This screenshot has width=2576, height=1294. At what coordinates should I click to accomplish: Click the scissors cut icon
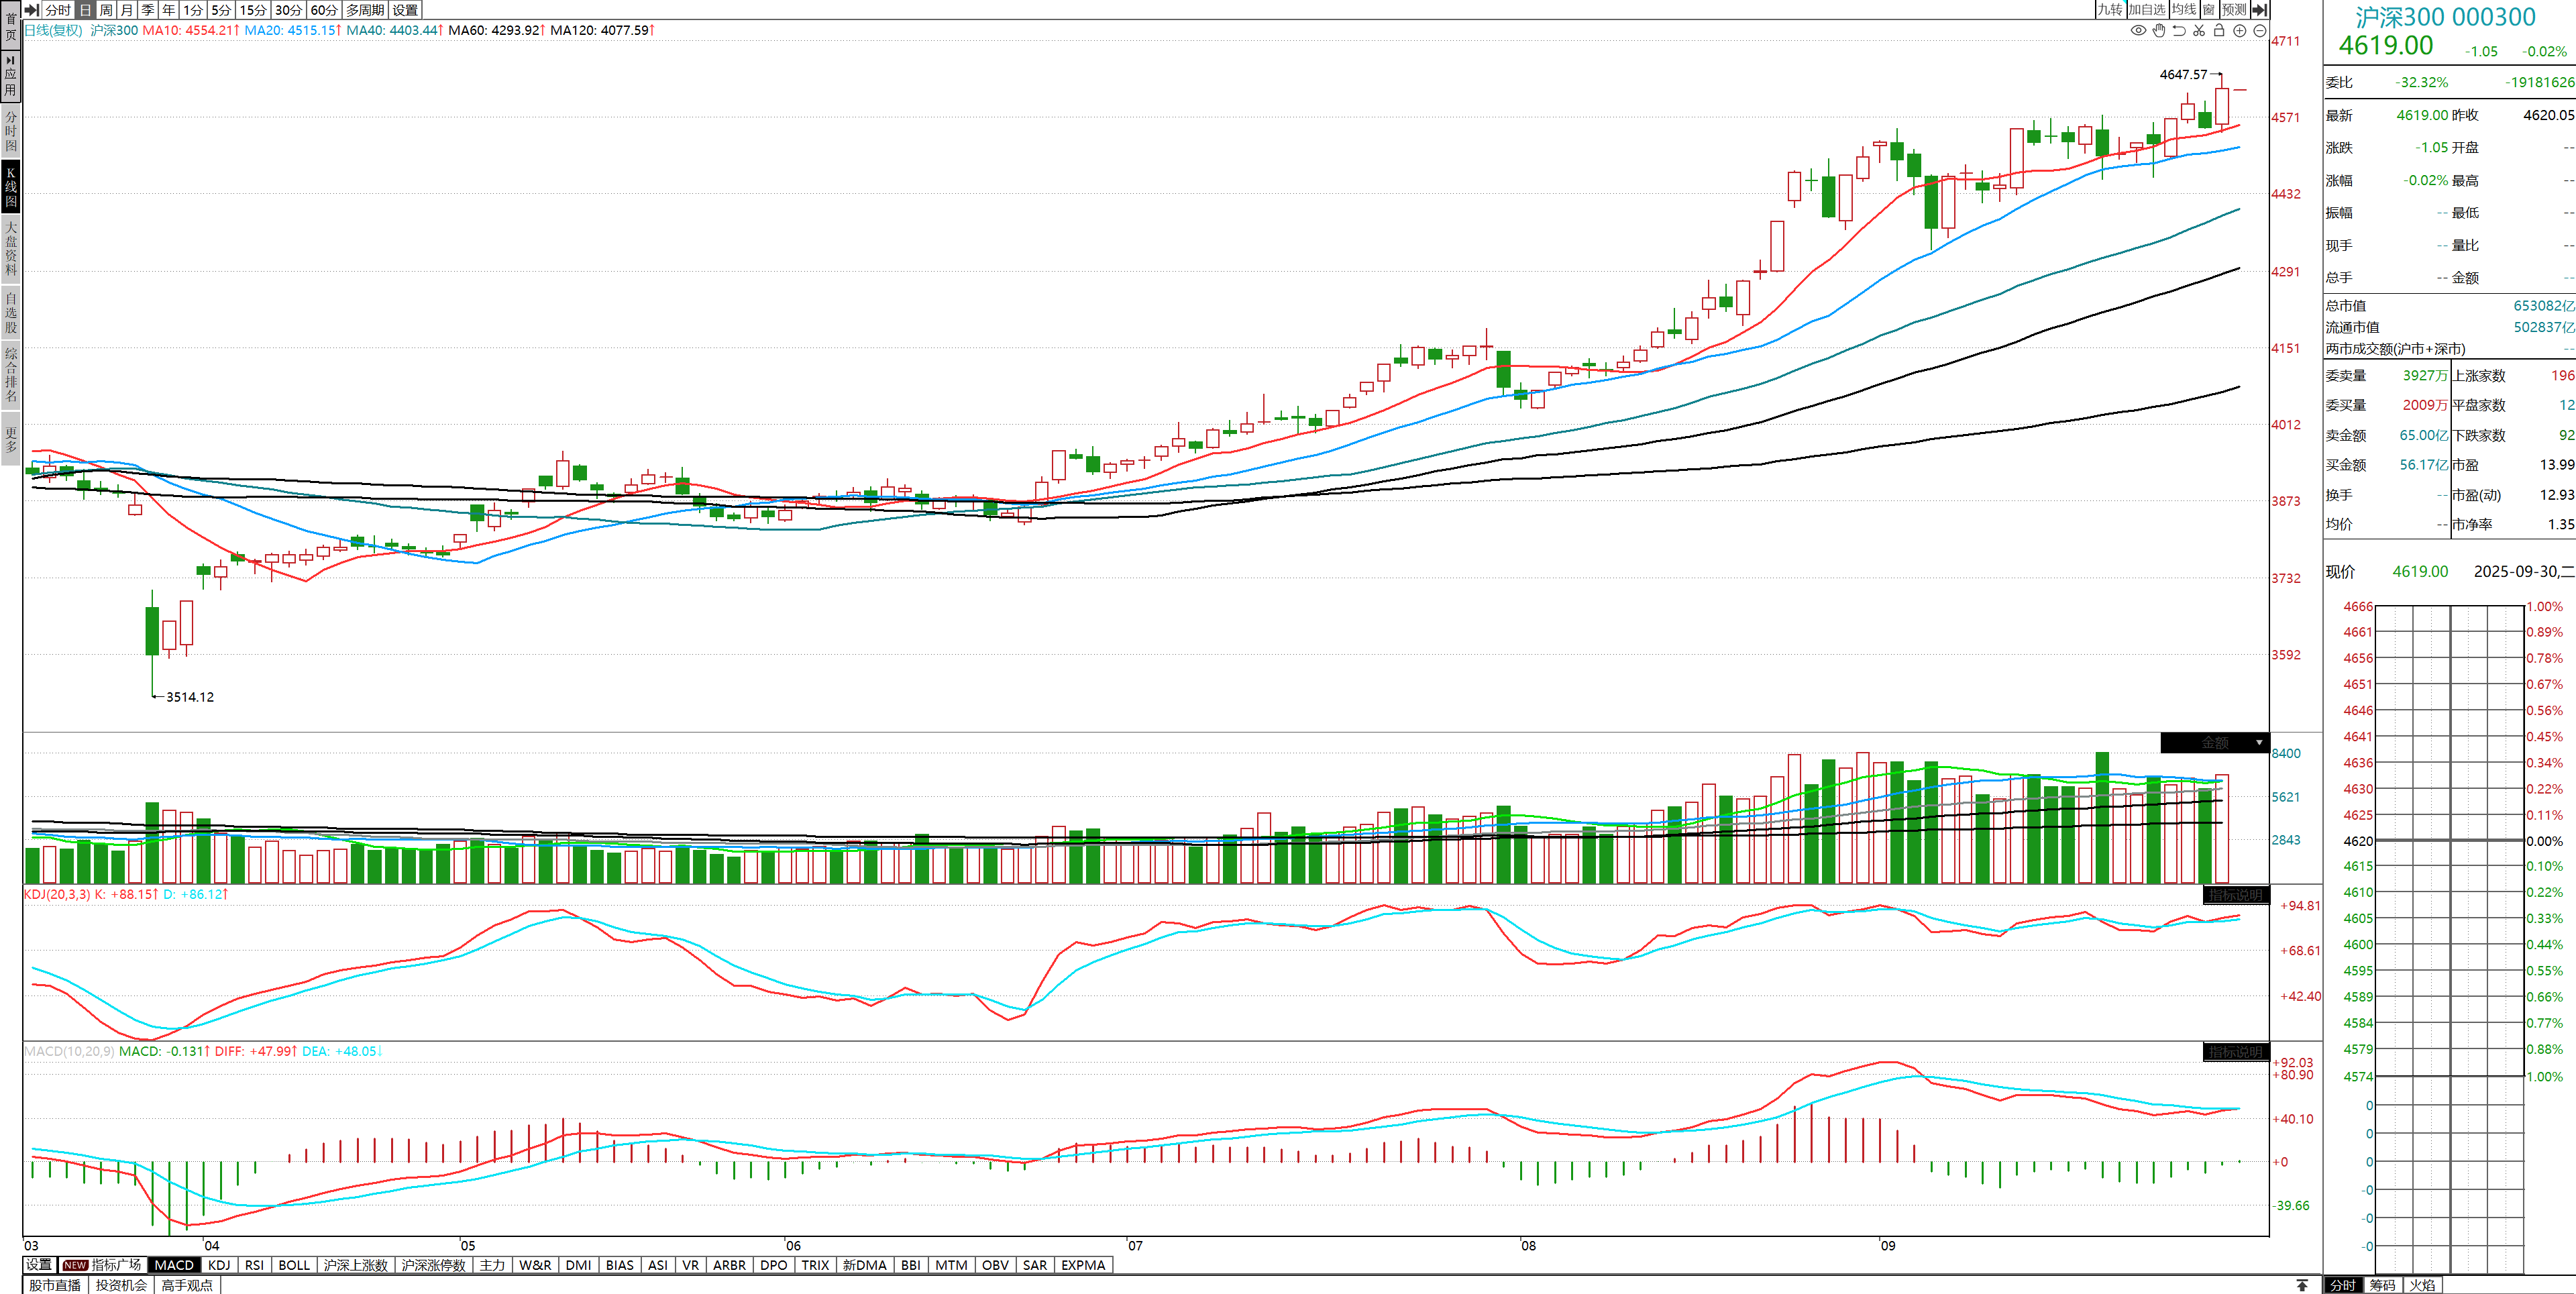click(2199, 30)
